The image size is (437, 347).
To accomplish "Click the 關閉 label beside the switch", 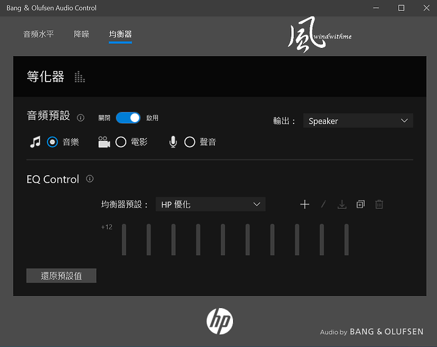I will 104,118.
